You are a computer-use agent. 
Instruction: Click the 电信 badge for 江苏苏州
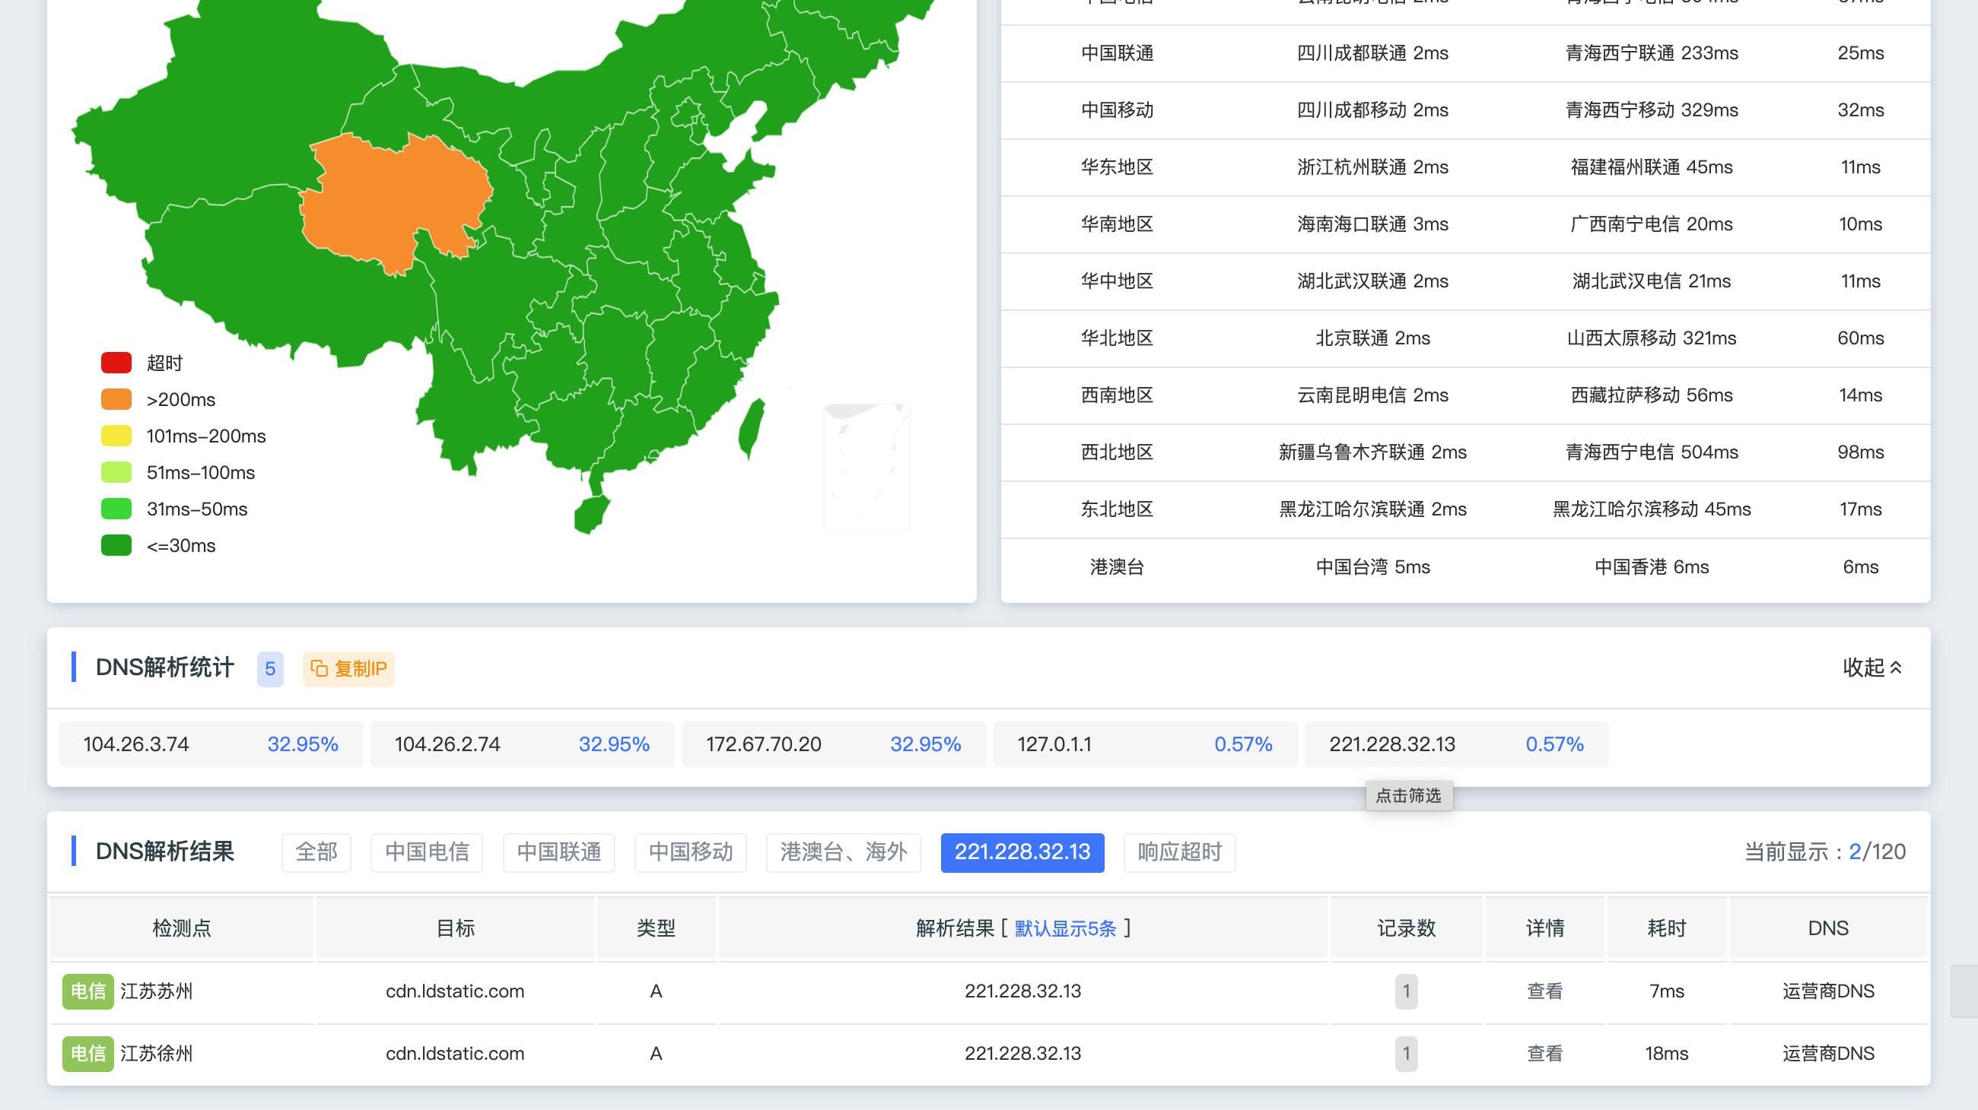(88, 991)
